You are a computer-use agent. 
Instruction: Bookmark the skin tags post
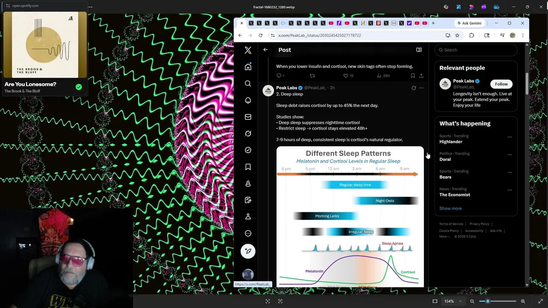click(x=413, y=76)
